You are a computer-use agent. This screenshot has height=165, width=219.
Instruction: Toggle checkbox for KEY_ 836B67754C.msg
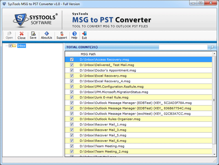pos(72,108)
